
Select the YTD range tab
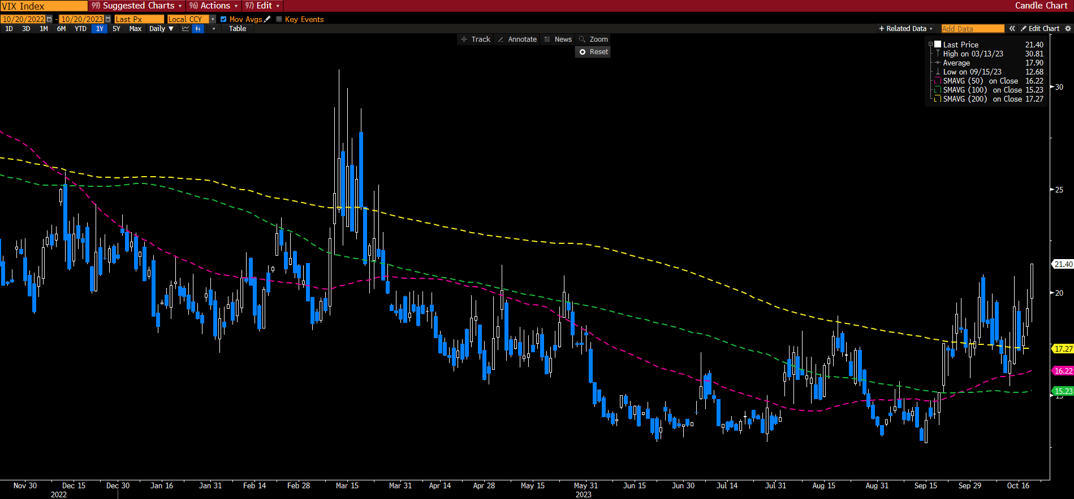point(80,28)
